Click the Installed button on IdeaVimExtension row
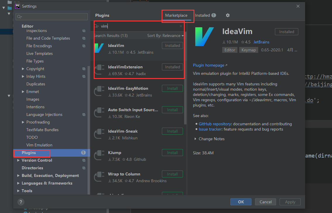 click(x=172, y=67)
